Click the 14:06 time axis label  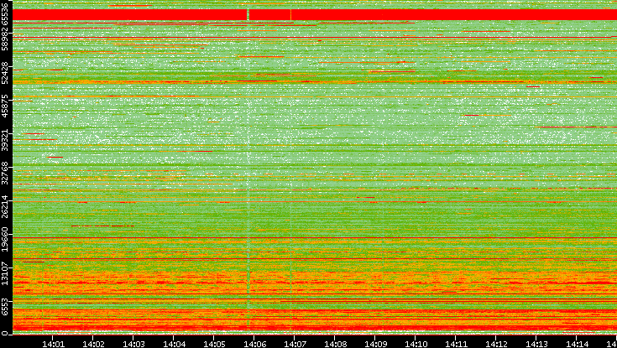tap(254, 342)
